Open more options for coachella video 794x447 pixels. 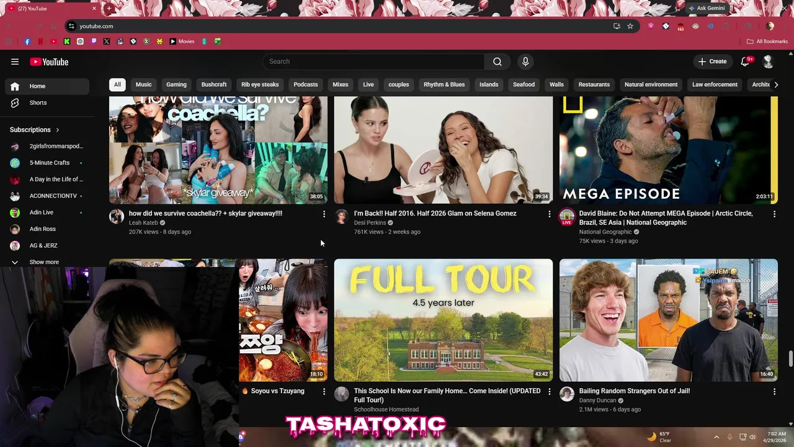click(324, 214)
